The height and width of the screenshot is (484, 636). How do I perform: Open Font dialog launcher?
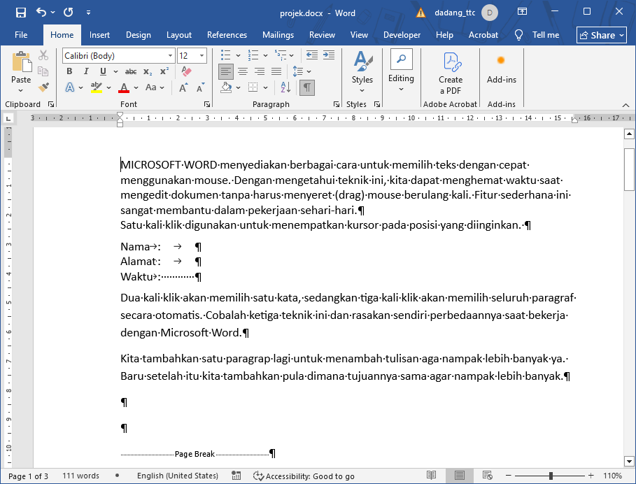coord(207,104)
